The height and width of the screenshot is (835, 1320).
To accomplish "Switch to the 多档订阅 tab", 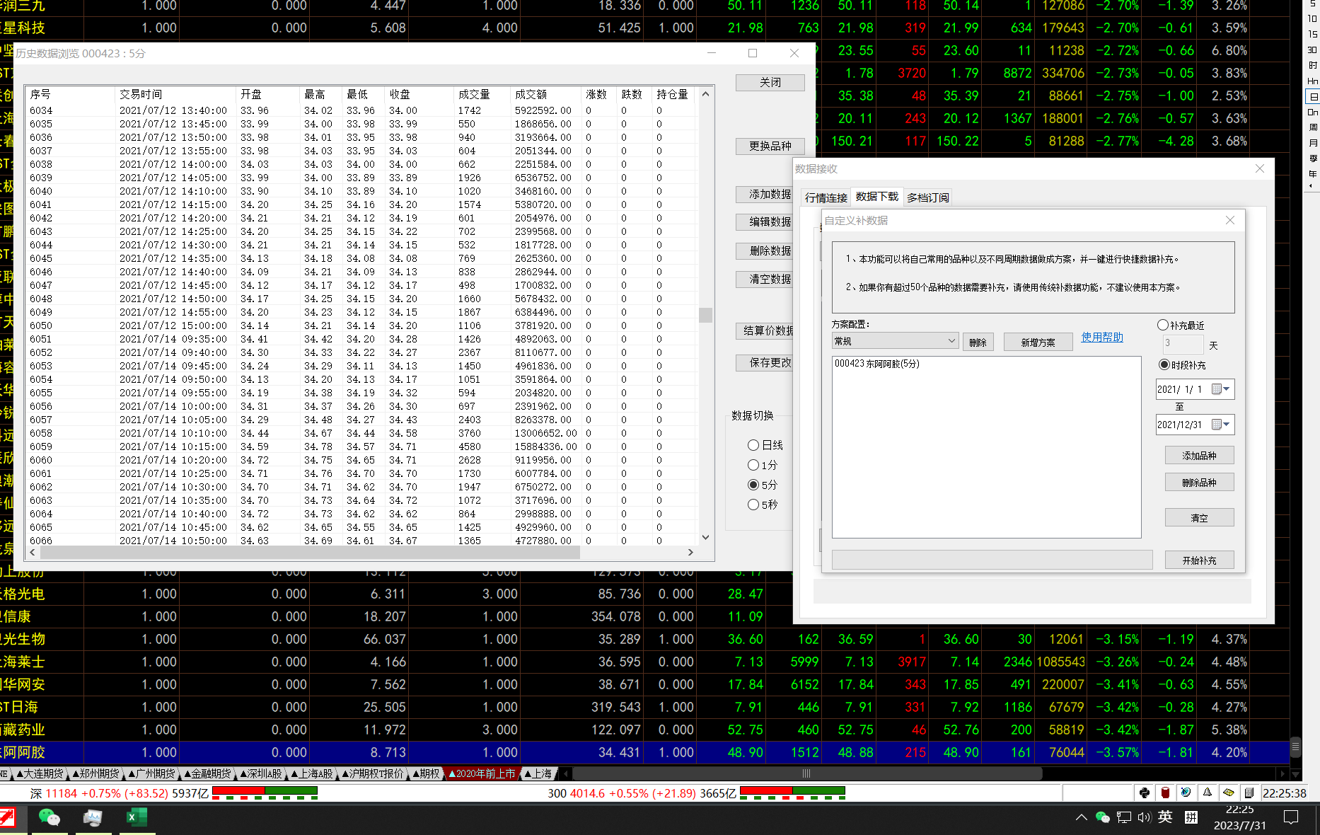I will [928, 197].
